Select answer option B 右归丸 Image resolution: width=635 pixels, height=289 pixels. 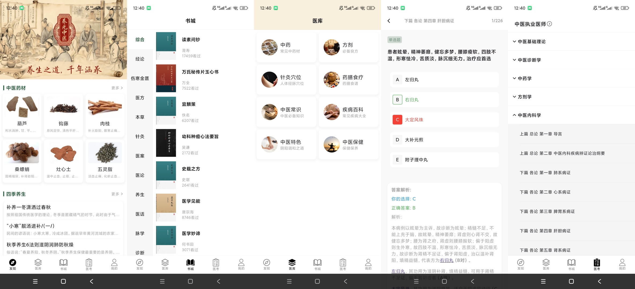(x=444, y=100)
